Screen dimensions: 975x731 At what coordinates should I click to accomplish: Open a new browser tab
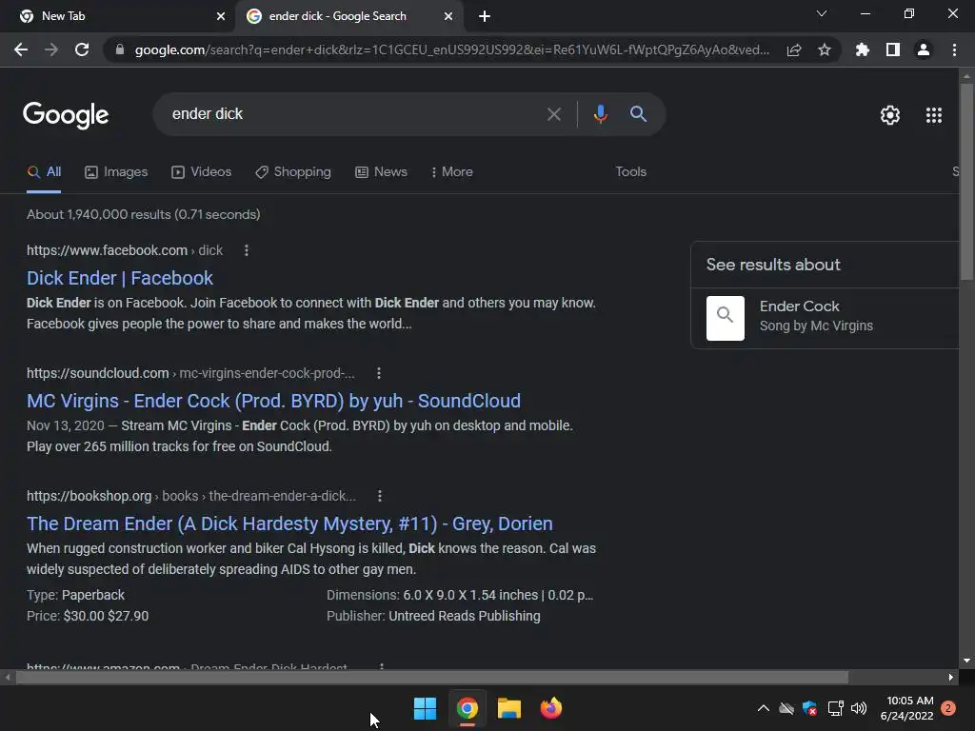[485, 16]
